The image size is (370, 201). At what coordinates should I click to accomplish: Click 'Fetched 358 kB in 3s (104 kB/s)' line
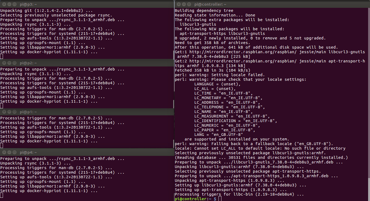click(x=213, y=70)
